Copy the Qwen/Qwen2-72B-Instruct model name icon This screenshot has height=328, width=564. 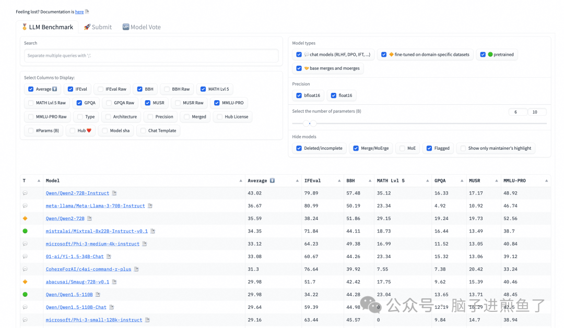tap(114, 193)
